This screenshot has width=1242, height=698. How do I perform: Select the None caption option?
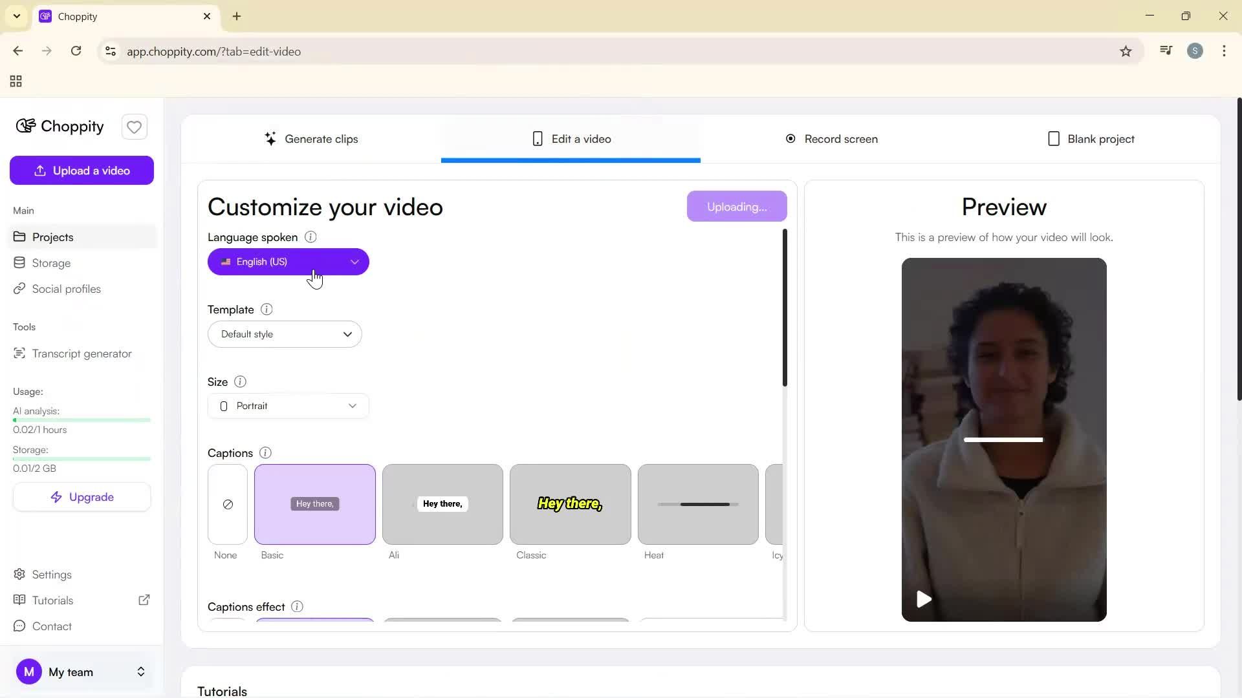coord(226,504)
